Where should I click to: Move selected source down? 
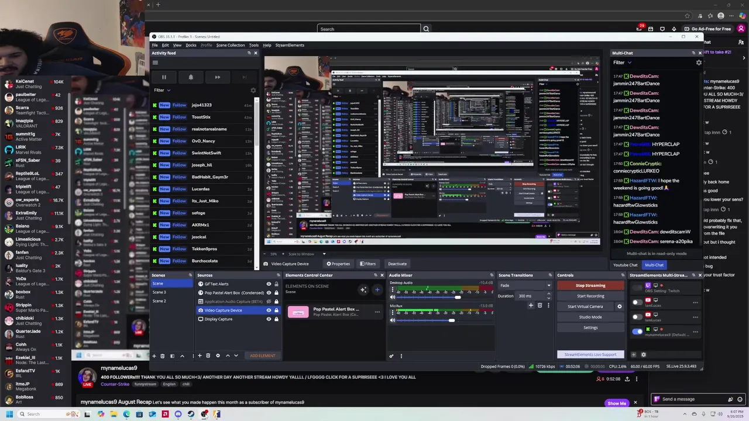tap(236, 356)
